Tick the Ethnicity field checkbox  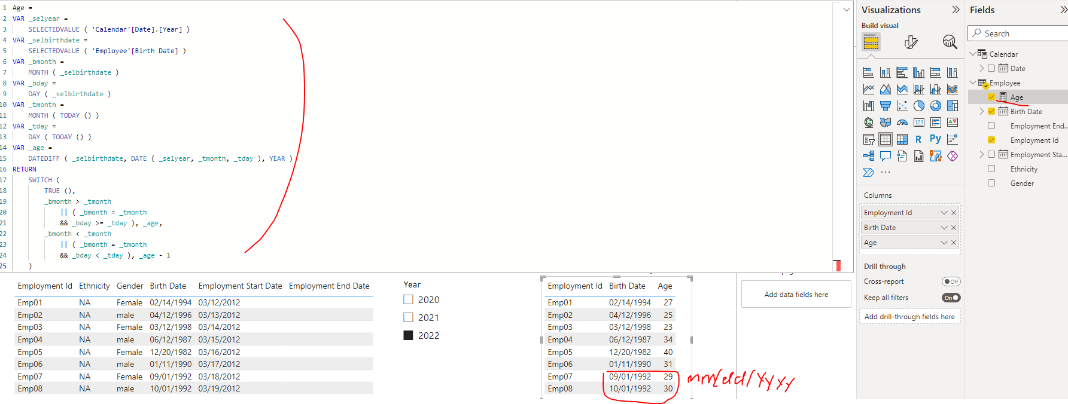pos(991,169)
